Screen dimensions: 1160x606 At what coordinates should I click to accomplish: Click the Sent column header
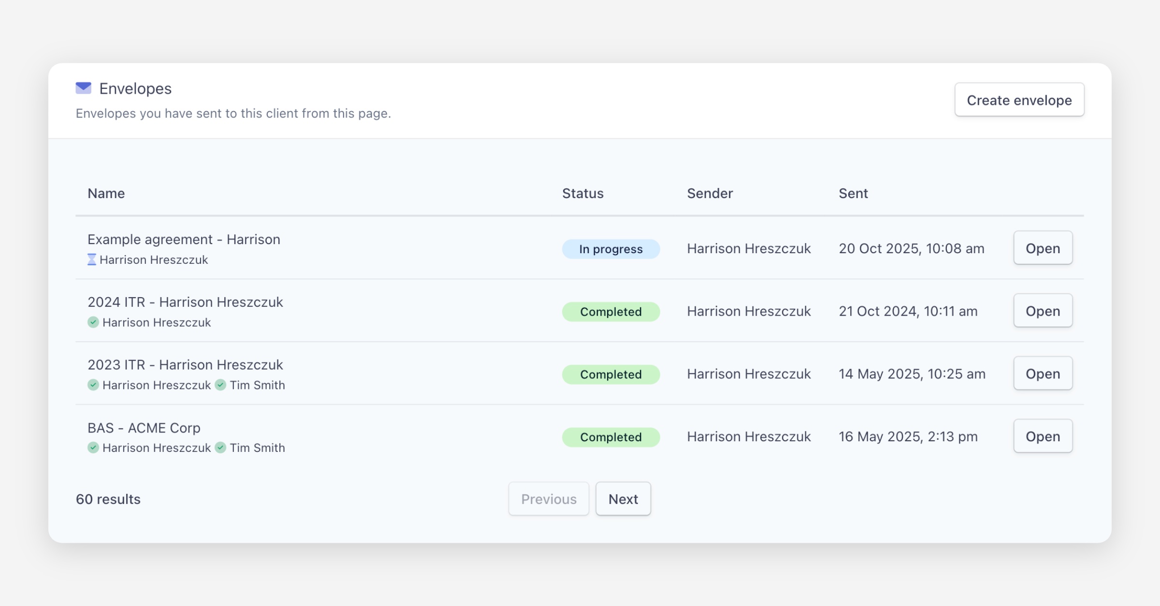(853, 193)
